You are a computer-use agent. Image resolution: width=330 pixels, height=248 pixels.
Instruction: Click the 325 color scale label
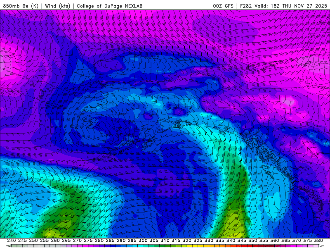(198, 241)
